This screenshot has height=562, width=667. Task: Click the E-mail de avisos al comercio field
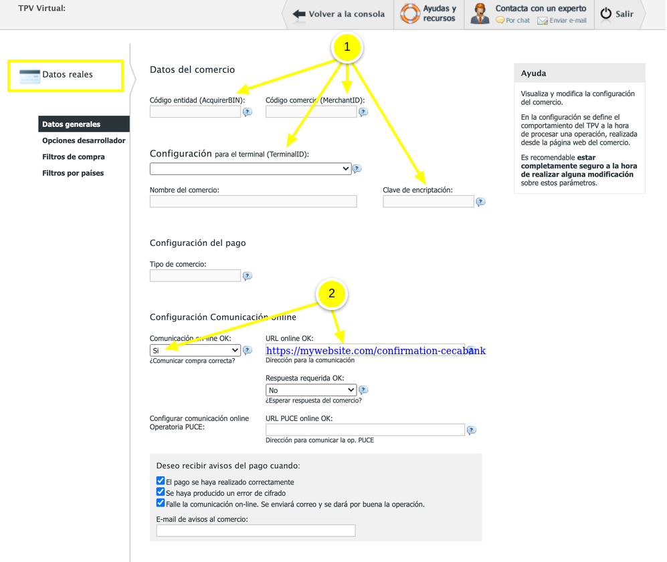coord(256,530)
